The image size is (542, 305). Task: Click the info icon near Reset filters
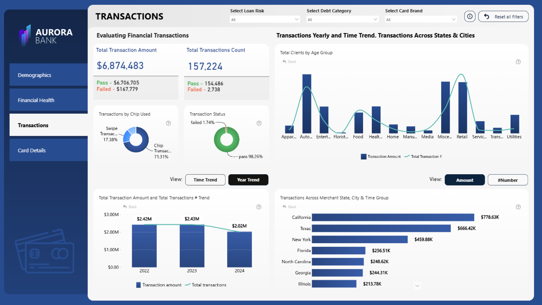point(469,16)
